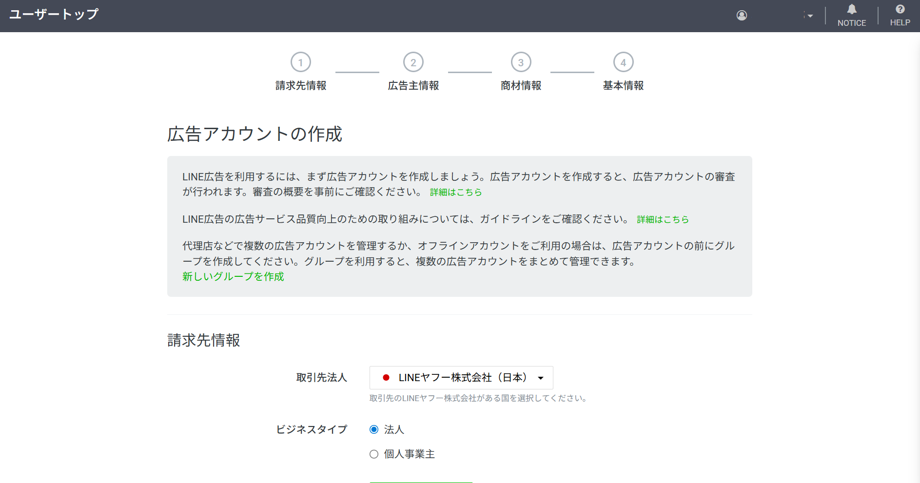Screen dimensions: 920x483
Task: Click step 1 circle for 請求先情報
Action: [x=301, y=62]
